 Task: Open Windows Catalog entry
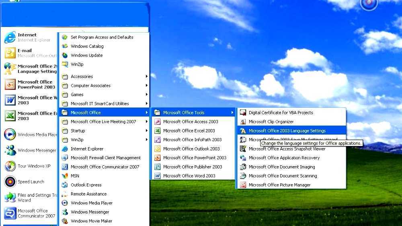click(x=104, y=46)
